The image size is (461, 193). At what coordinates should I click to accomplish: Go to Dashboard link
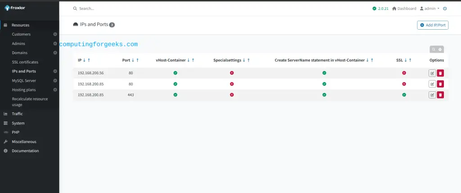coord(404,9)
